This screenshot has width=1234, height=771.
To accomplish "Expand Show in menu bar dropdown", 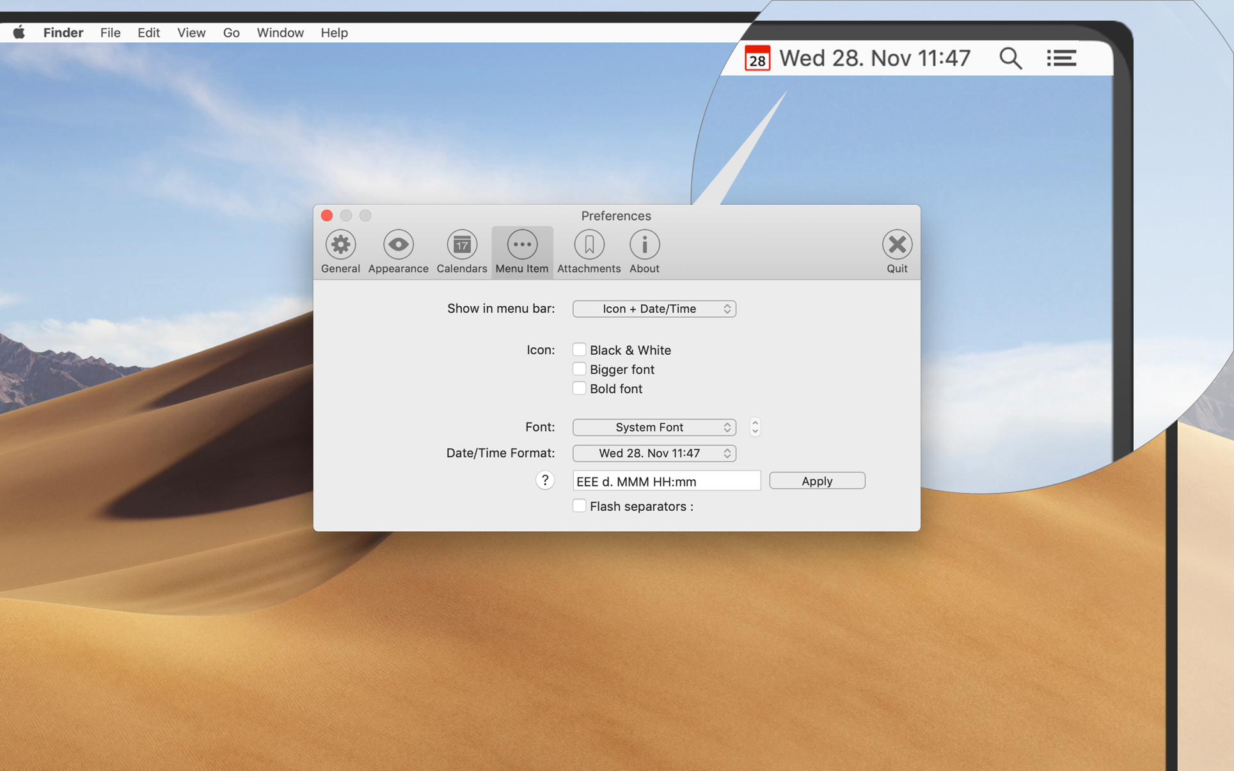I will (x=654, y=308).
